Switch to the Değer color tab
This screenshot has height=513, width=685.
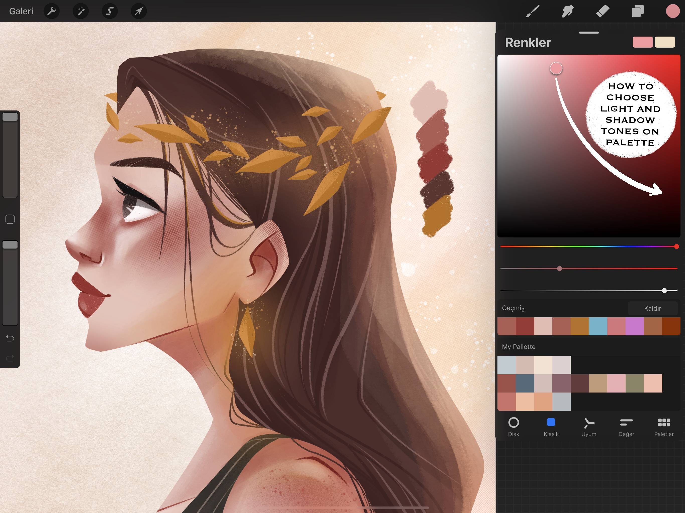click(x=626, y=427)
